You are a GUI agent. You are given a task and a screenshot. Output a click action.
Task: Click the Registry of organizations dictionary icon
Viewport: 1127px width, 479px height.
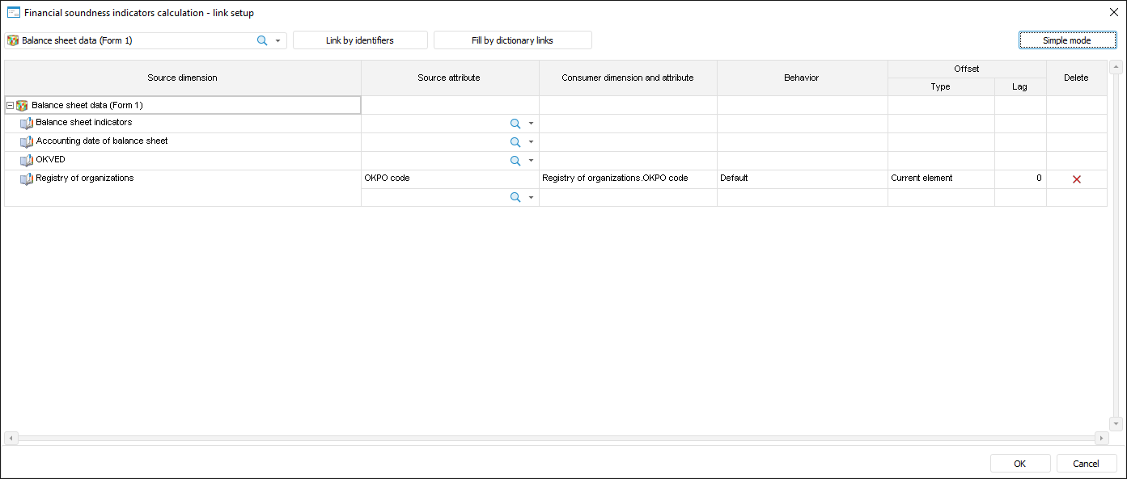pos(27,179)
